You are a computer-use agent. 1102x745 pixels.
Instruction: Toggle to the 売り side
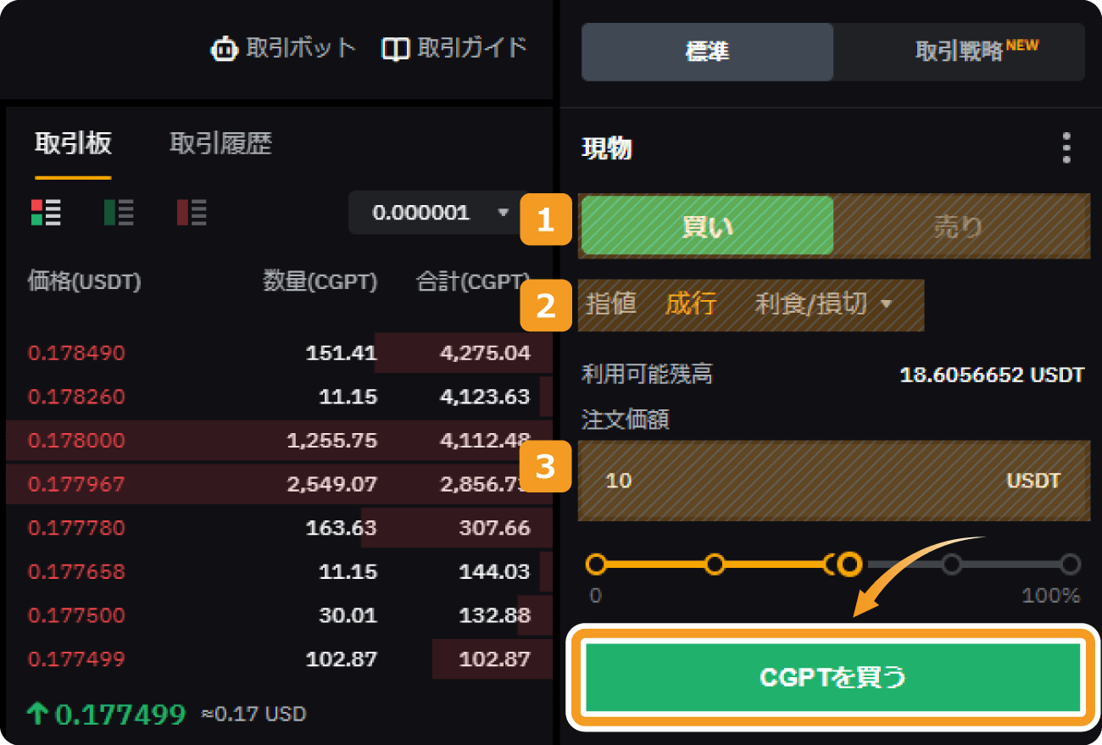[959, 226]
